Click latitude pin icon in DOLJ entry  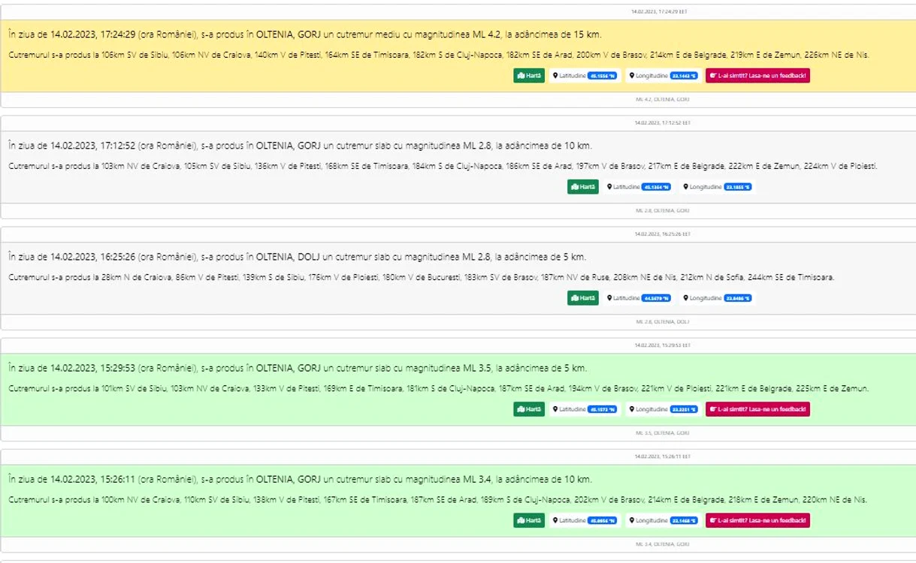pos(609,298)
